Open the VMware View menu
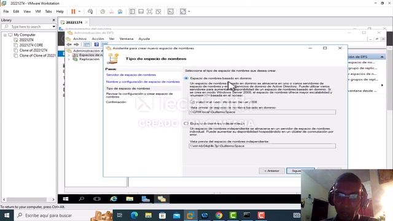The width and height of the screenshot is (393, 221). (x=27, y=12)
